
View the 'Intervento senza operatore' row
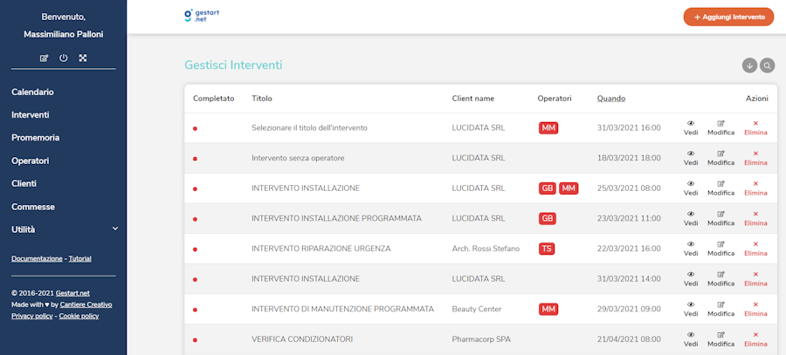pyautogui.click(x=691, y=158)
